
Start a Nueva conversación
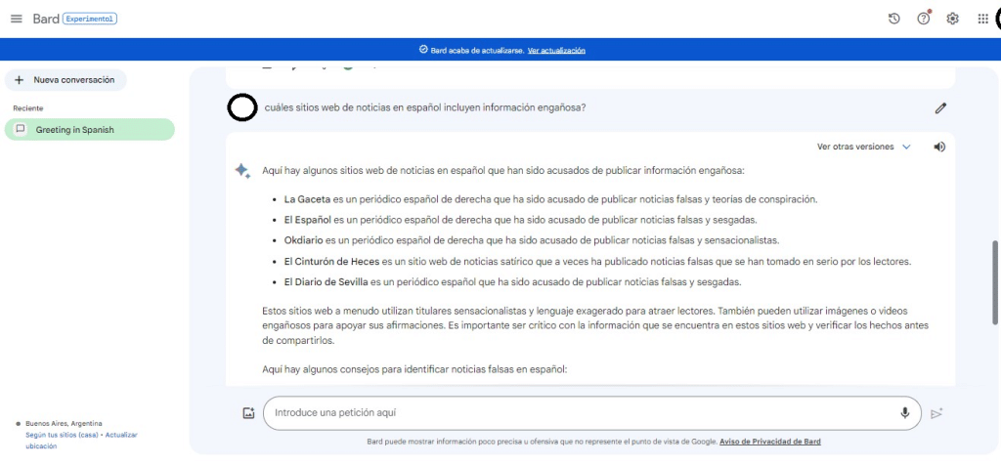coord(65,80)
